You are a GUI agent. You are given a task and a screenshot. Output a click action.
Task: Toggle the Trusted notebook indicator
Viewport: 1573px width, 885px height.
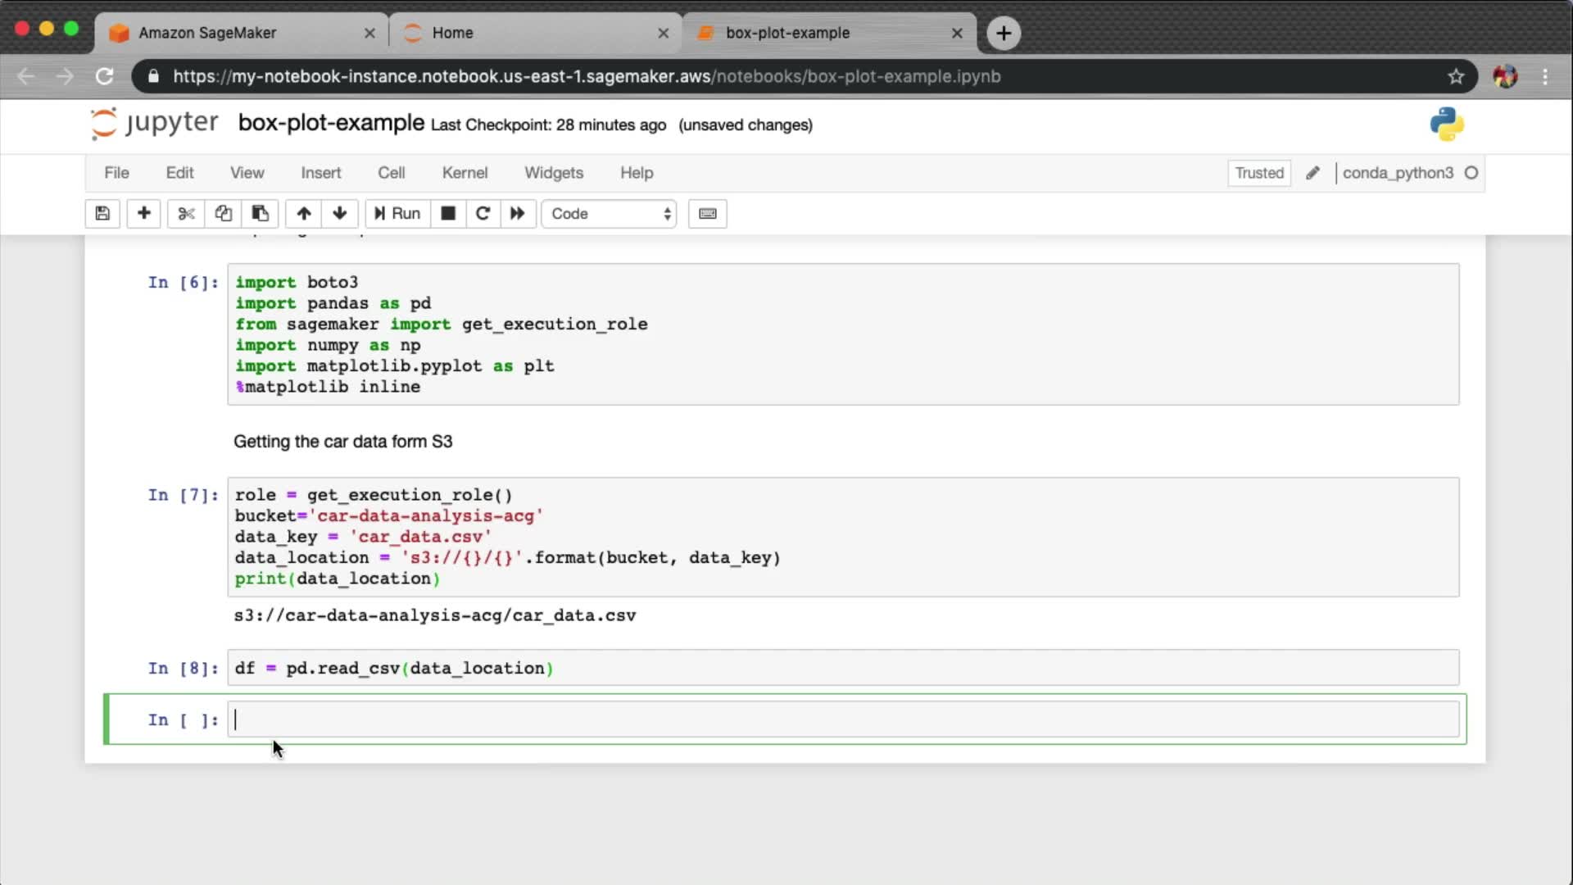tap(1259, 173)
